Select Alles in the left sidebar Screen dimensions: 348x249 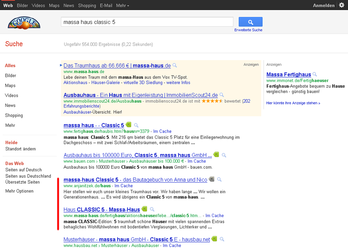[10, 65]
